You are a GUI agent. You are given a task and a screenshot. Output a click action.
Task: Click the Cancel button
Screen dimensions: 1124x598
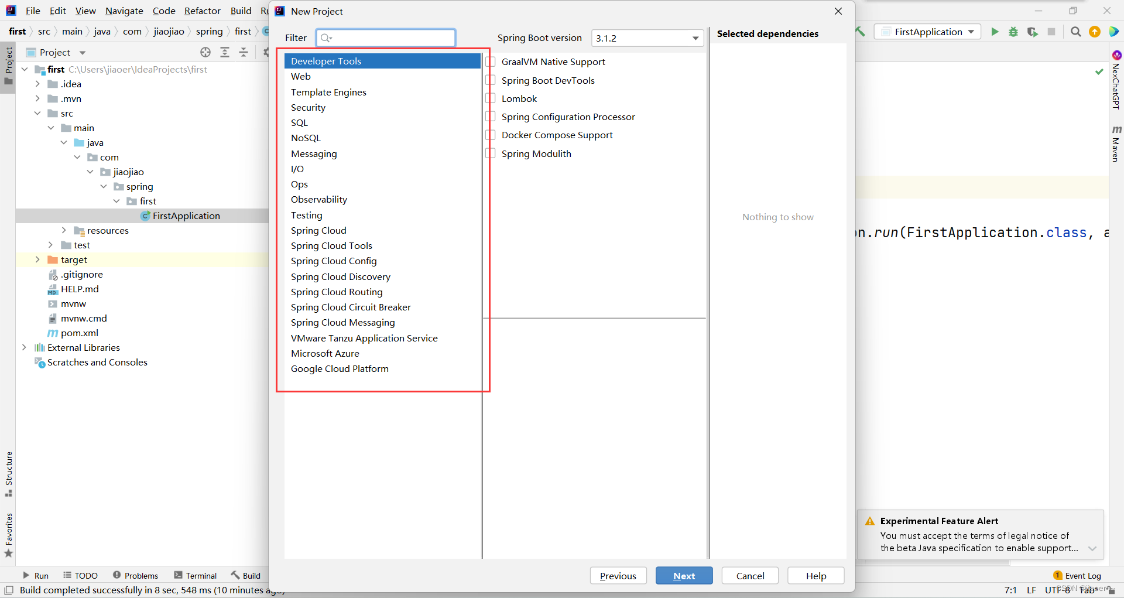pyautogui.click(x=750, y=576)
